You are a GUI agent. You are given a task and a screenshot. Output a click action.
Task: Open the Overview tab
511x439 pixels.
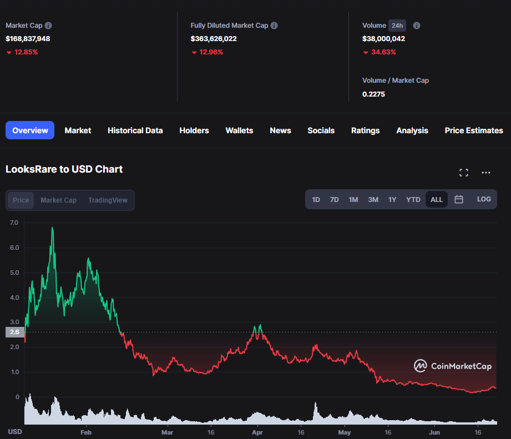point(30,130)
